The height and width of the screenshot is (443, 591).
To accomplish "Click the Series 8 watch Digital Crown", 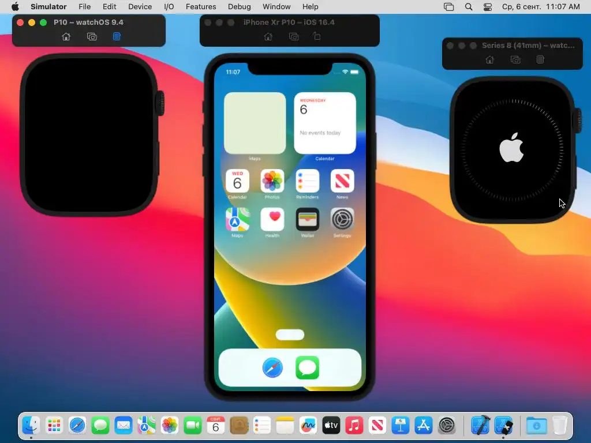I will point(577,120).
